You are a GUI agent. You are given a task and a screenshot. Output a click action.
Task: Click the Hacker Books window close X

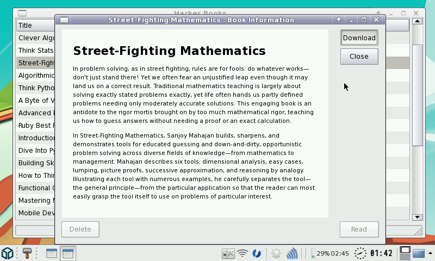(416, 13)
